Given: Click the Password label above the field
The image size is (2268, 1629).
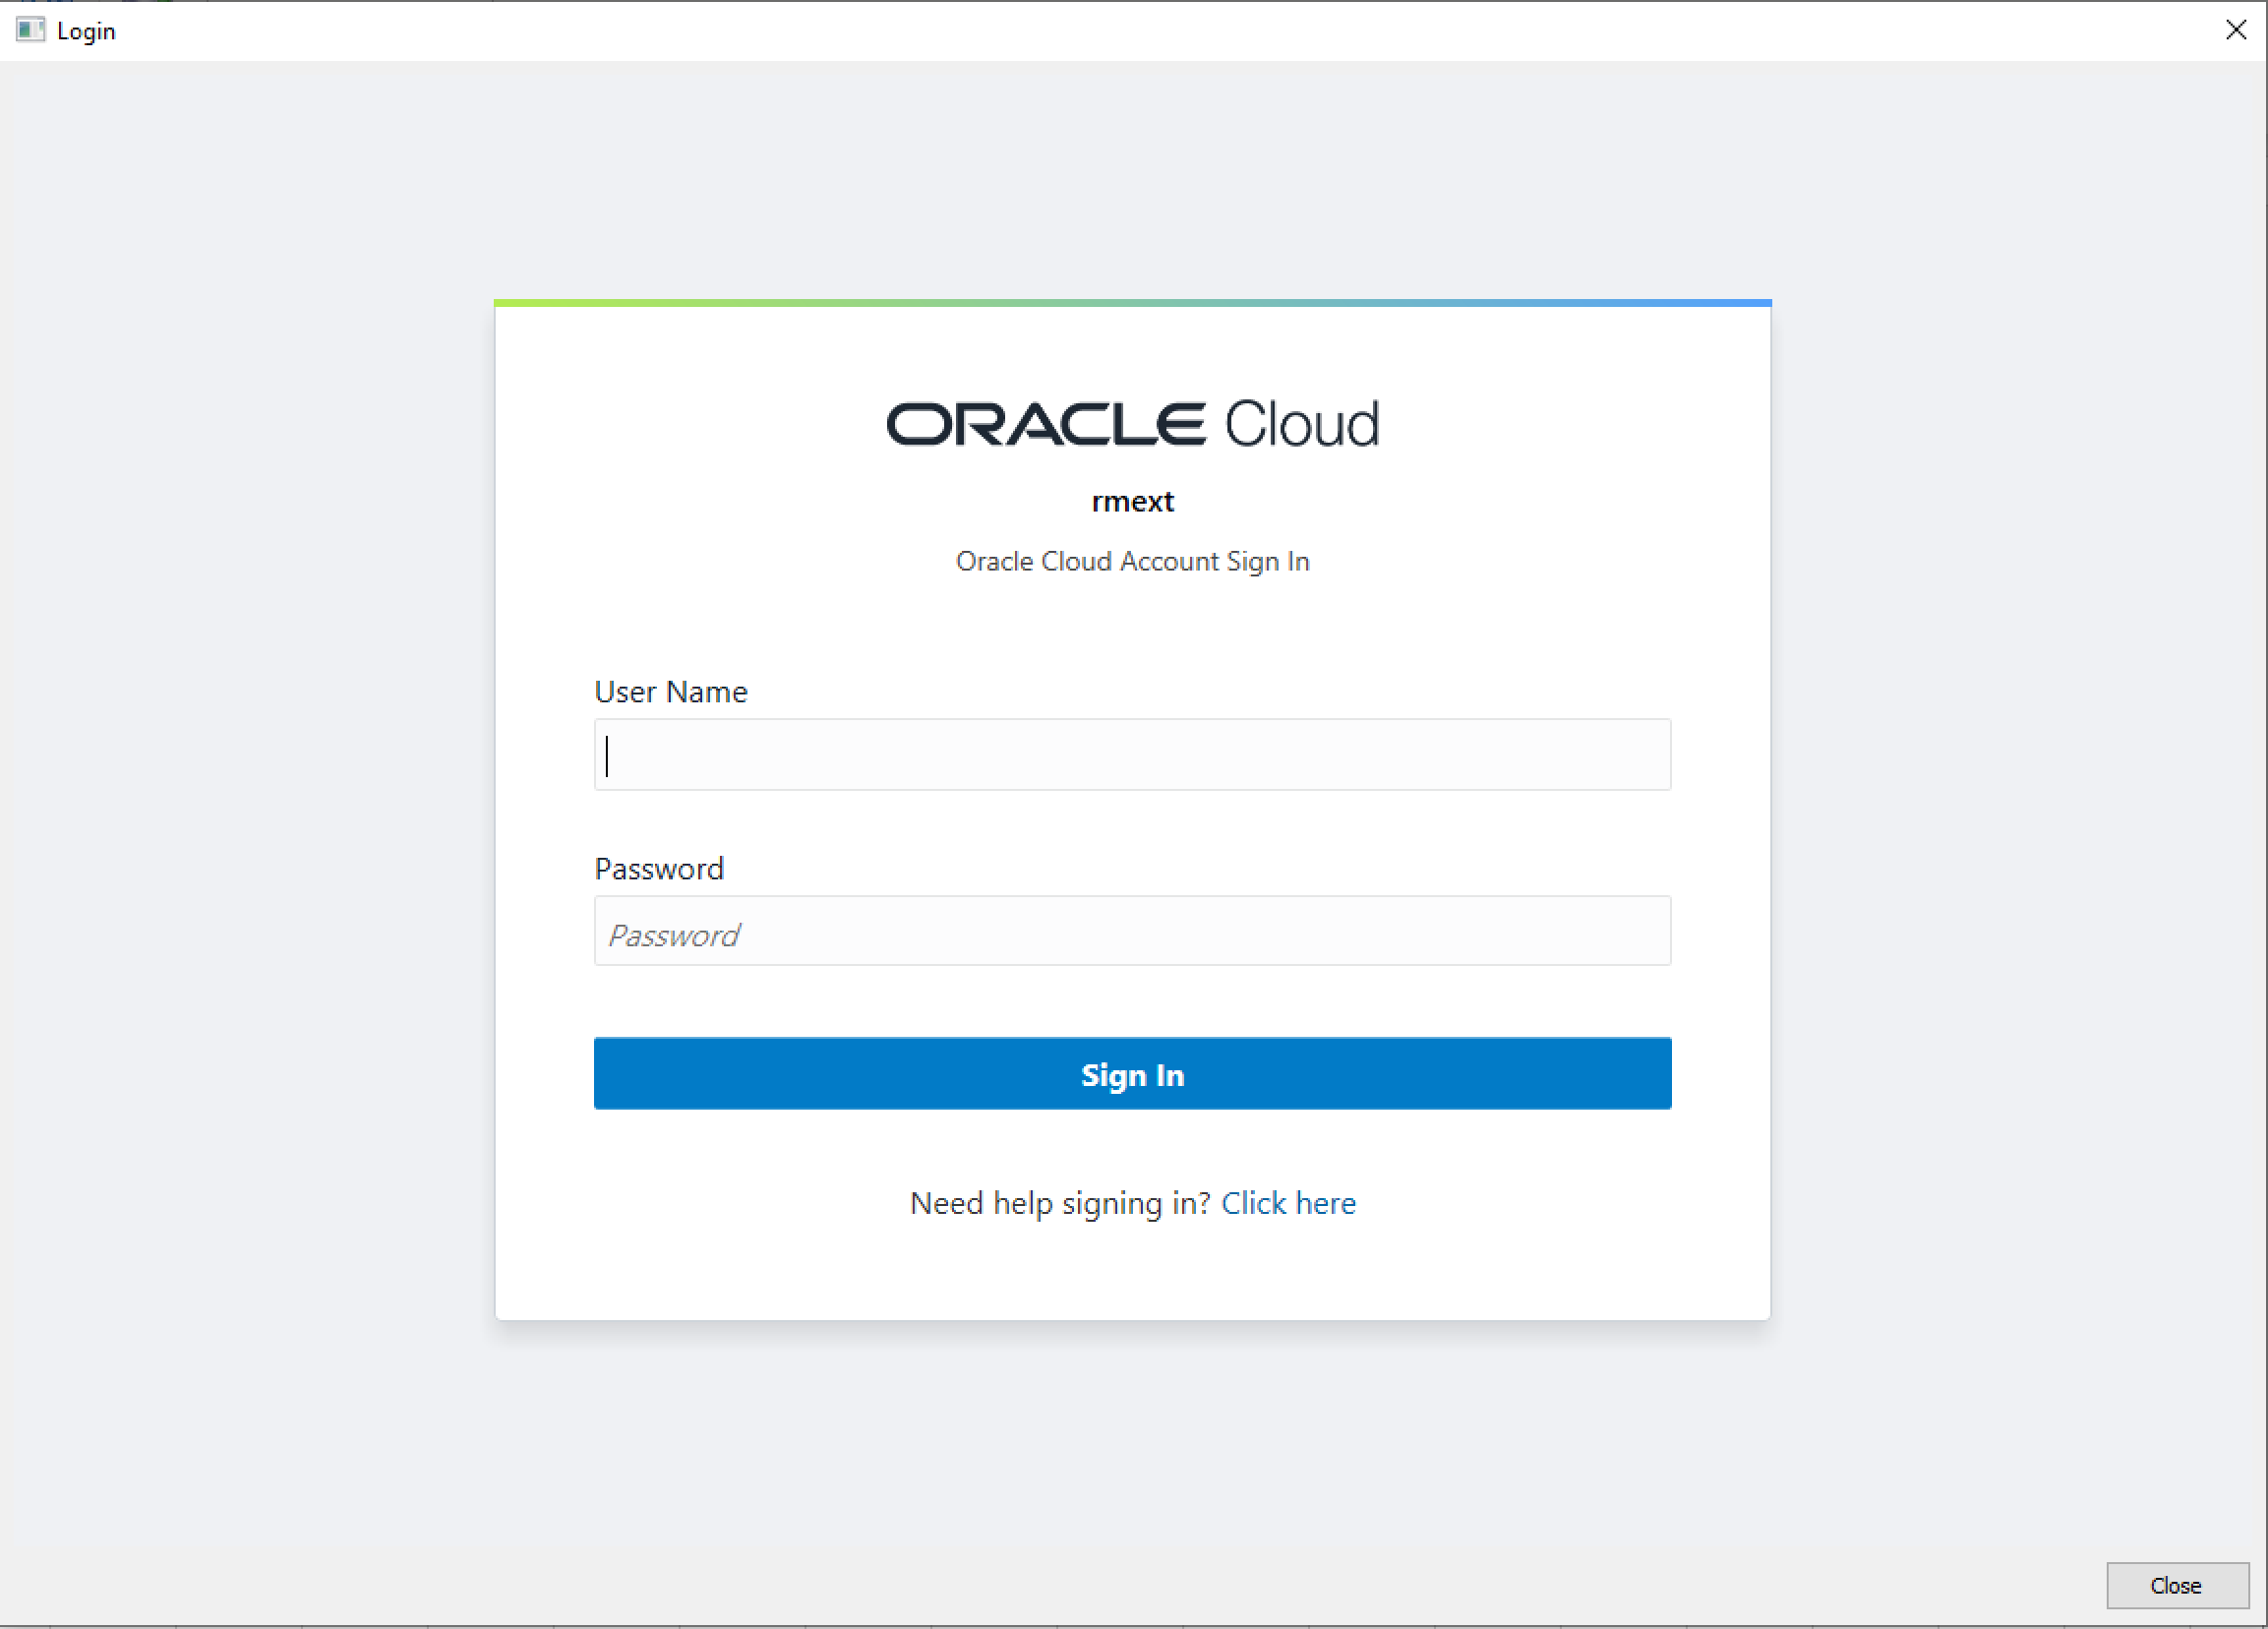Looking at the screenshot, I should (658, 868).
